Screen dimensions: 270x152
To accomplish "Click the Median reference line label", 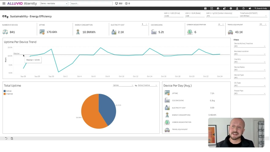I will [x=16, y=54].
